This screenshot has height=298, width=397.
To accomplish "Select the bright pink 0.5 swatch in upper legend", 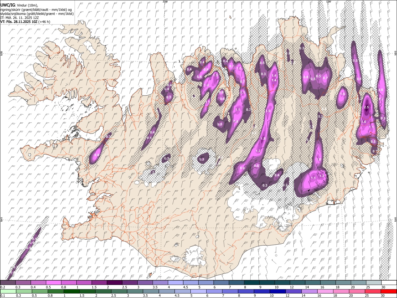I will (53, 283).
